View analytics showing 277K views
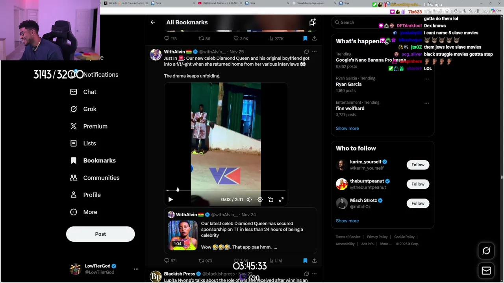Image resolution: width=504 pixels, height=283 pixels. [276, 39]
